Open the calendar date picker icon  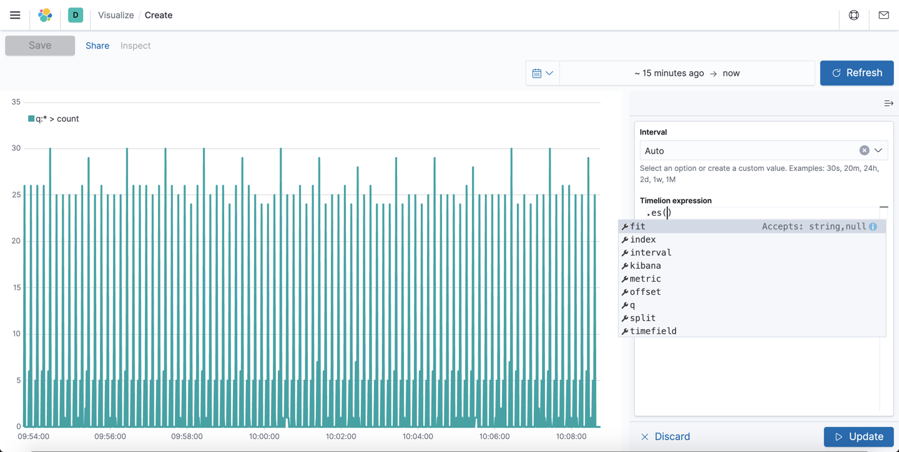[538, 73]
